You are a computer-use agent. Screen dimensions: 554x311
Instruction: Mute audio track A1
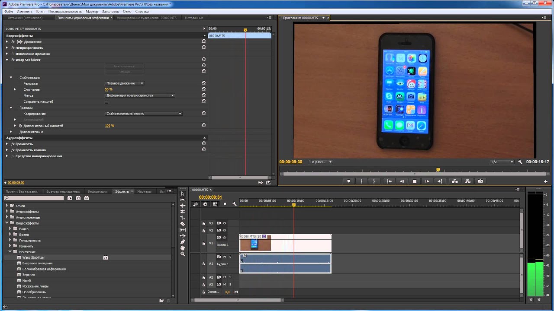point(224,257)
